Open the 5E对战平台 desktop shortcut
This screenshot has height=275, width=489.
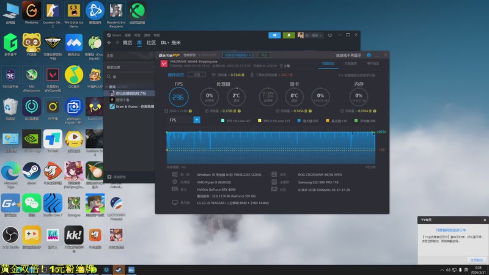[10, 77]
